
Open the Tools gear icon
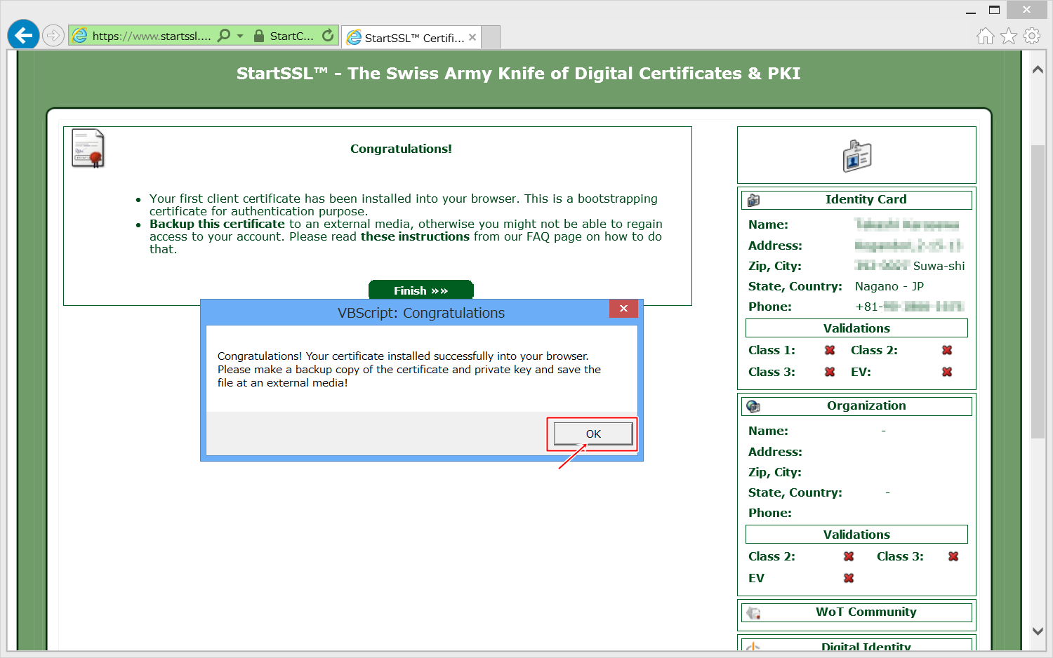[x=1032, y=36]
